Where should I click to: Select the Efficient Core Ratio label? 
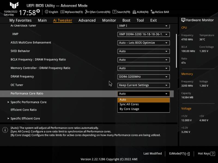point(24,110)
